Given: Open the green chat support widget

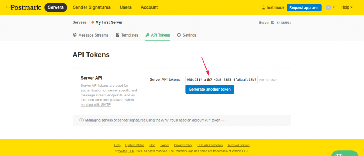Looking at the screenshot, I should pos(344,153).
